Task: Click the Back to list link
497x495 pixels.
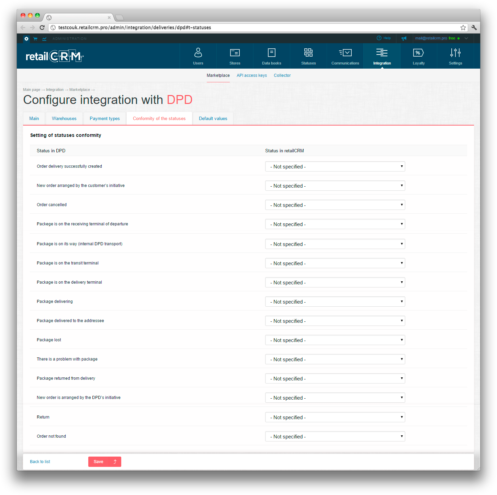Action: 40,462
